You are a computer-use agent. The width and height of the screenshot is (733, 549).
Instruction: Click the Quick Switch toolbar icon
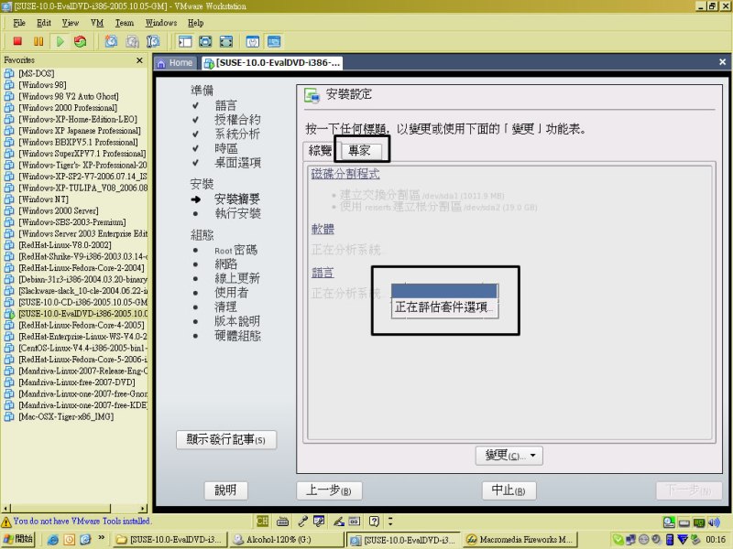[226, 41]
